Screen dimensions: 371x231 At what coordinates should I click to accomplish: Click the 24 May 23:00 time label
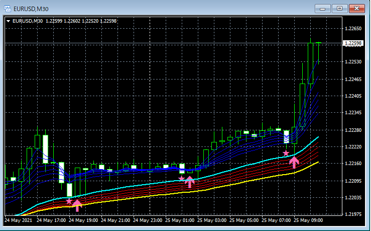click(148, 220)
